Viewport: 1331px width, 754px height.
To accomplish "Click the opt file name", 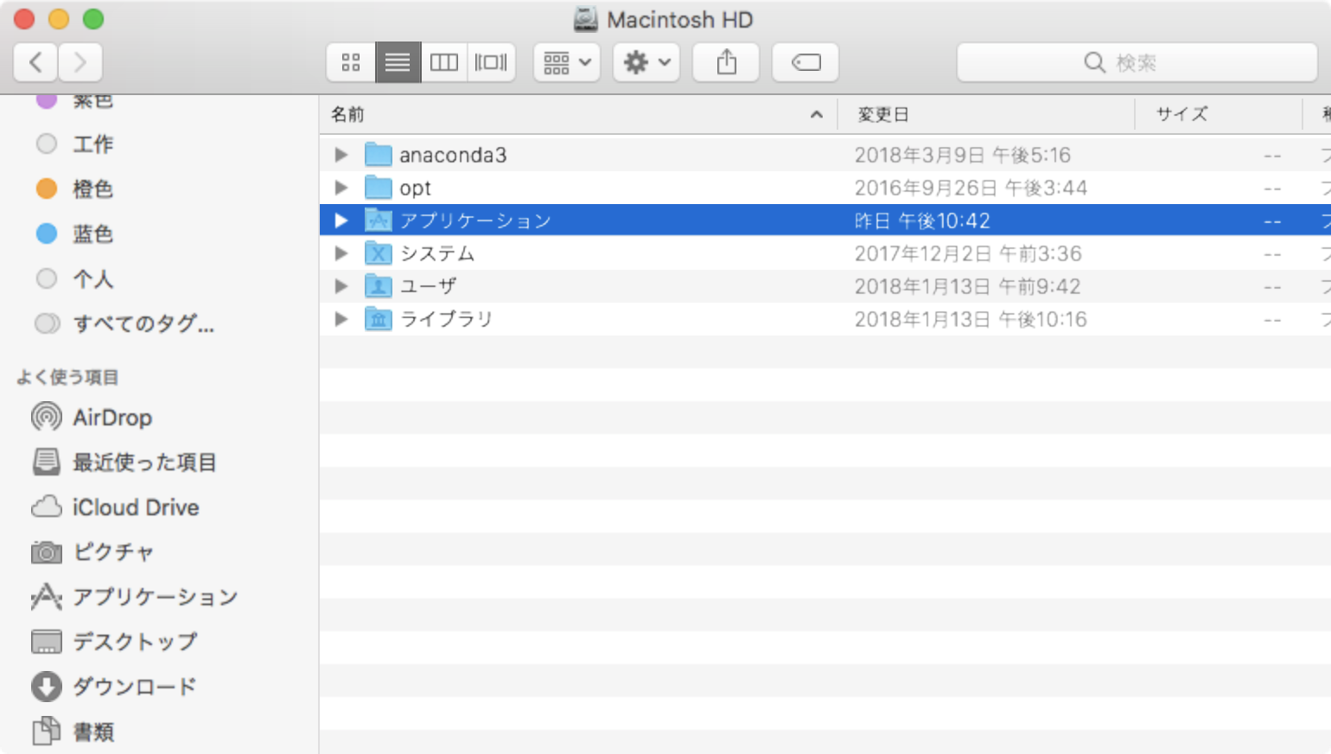I will click(415, 188).
